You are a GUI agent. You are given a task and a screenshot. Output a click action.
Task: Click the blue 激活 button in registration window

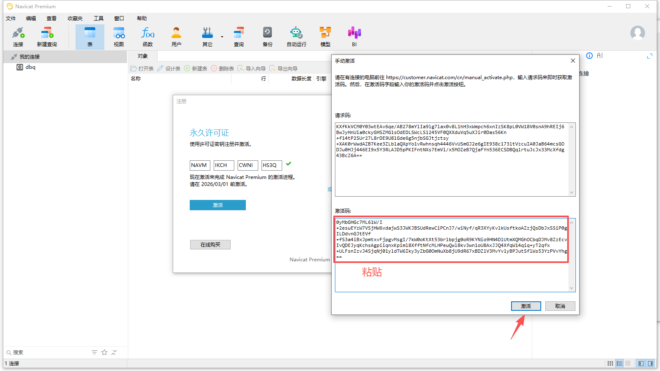pyautogui.click(x=218, y=205)
